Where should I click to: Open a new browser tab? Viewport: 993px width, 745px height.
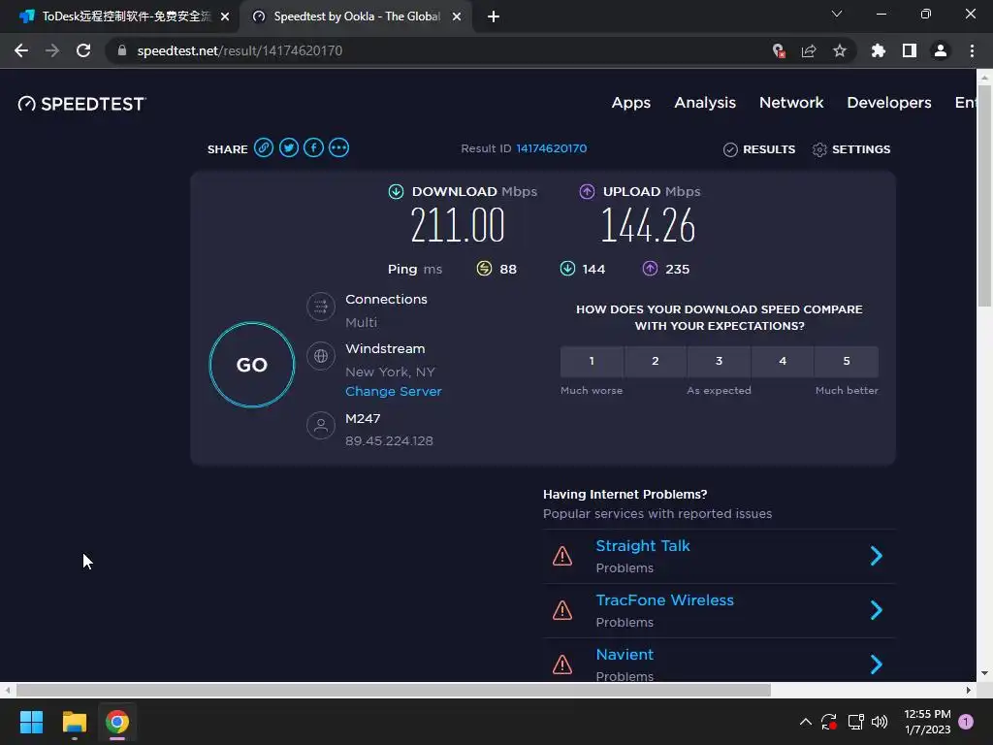(494, 16)
